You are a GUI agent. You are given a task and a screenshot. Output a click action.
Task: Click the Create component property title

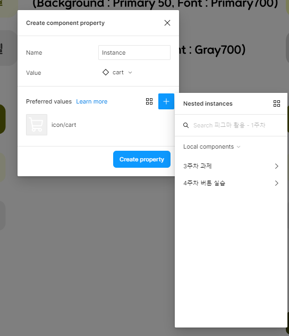(x=65, y=23)
